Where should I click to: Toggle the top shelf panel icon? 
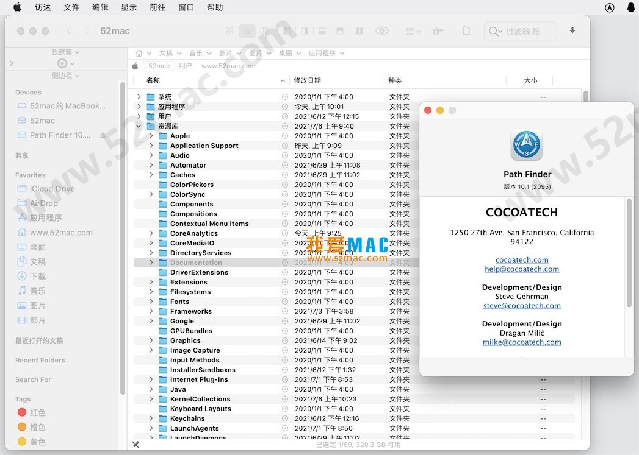[x=340, y=31]
